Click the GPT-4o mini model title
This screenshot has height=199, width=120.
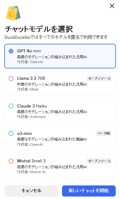pyautogui.click(x=29, y=51)
